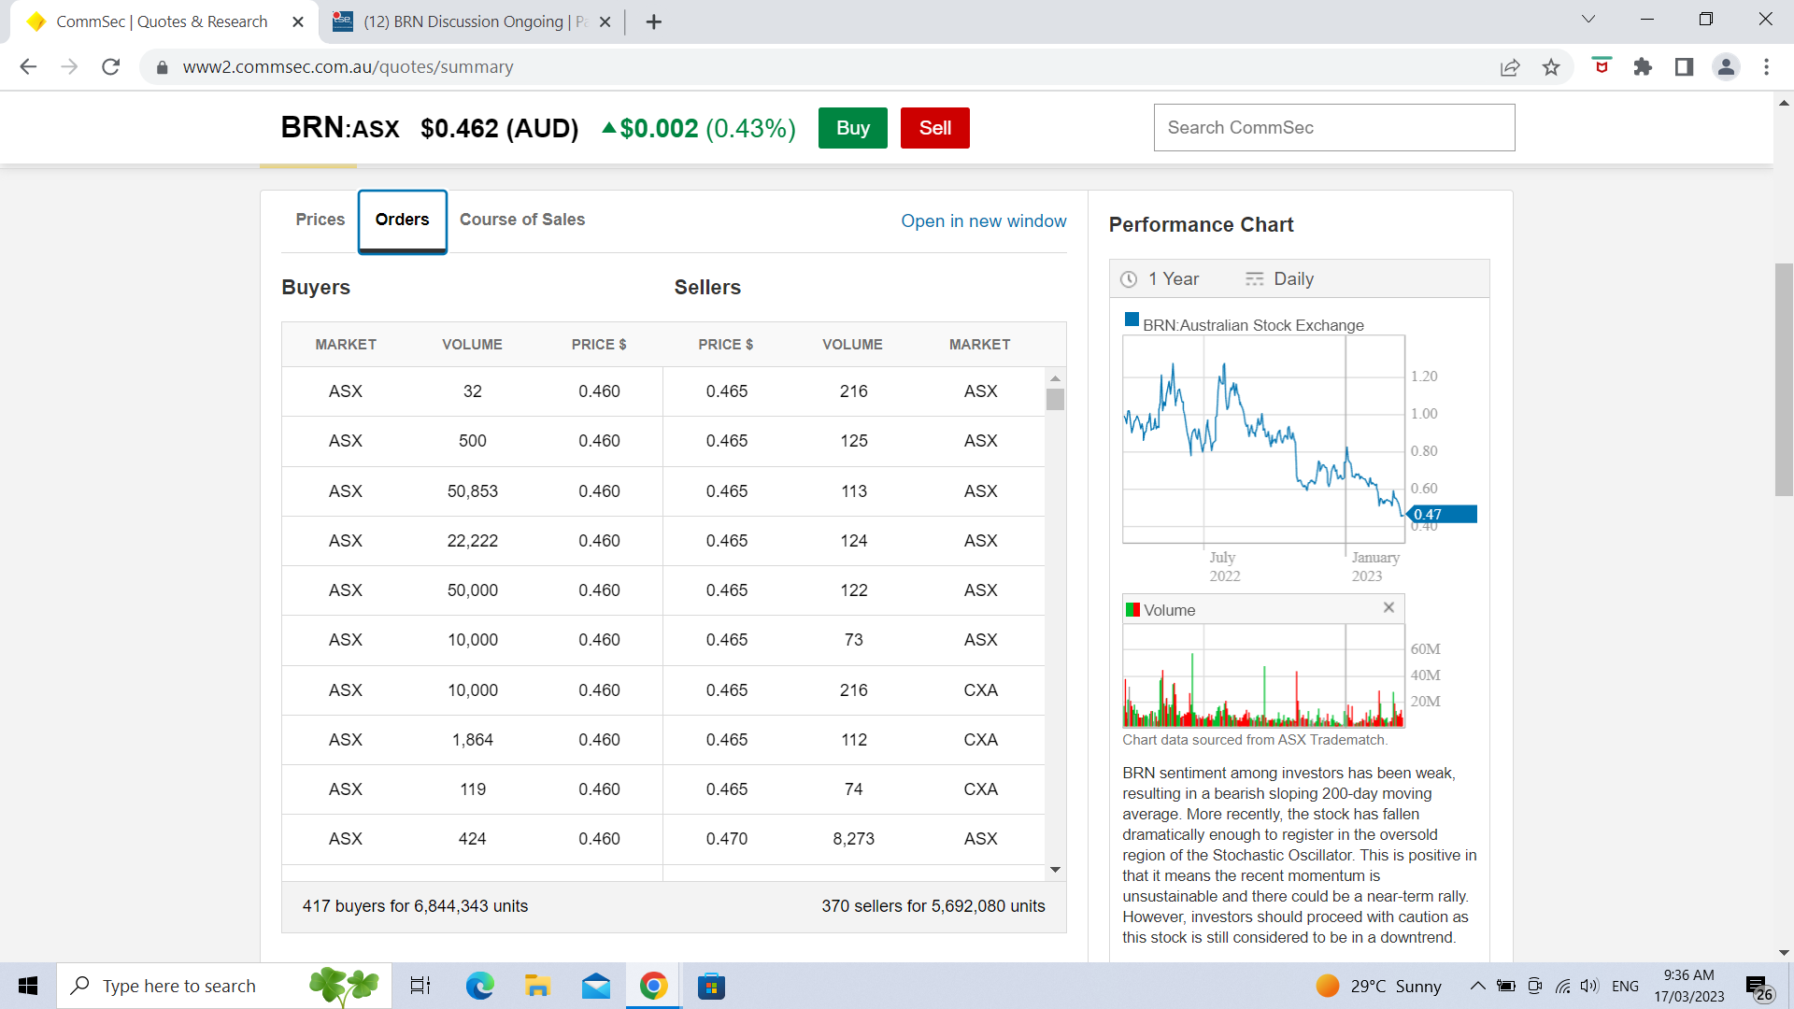Screen dimensions: 1794x1009
Task: Open Task View on the taskbar
Action: [420, 986]
